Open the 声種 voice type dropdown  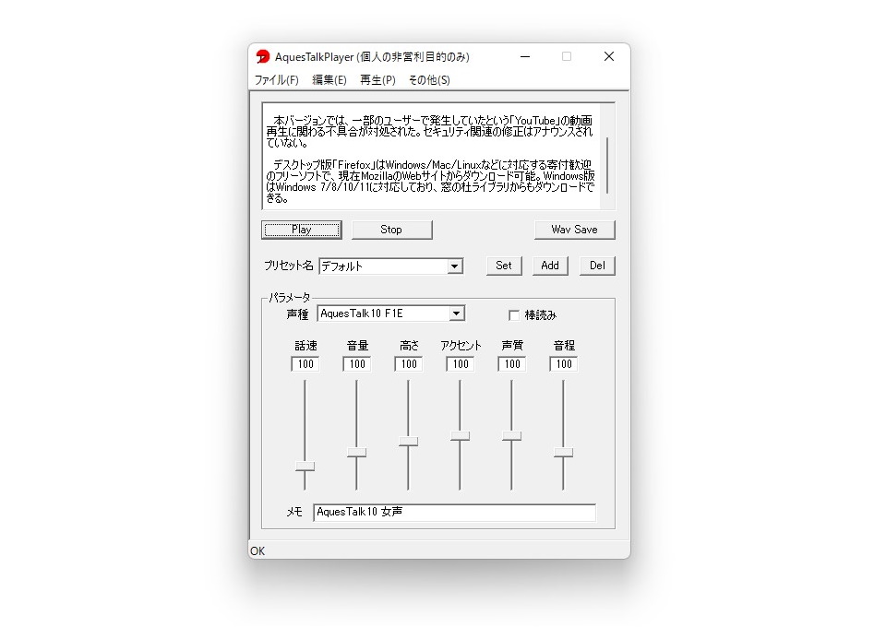pyautogui.click(x=457, y=313)
